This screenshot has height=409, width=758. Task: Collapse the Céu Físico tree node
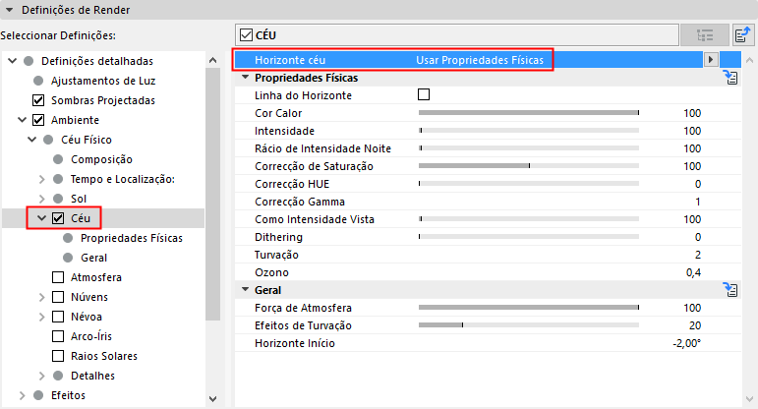(31, 140)
